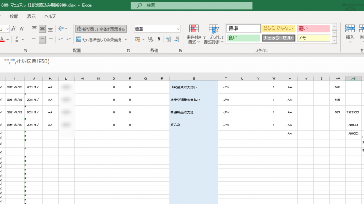Align text to the left
Image resolution: width=364 pixels, height=204 pixels.
(x=34, y=39)
